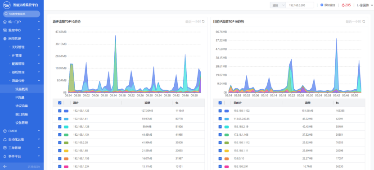
Task: Click the 流量 column header in 源IP table
Action: pyautogui.click(x=147, y=103)
